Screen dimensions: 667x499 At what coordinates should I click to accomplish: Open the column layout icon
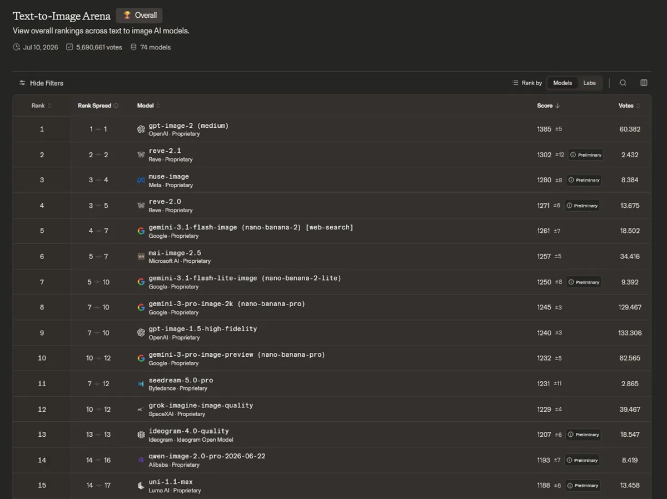point(644,83)
